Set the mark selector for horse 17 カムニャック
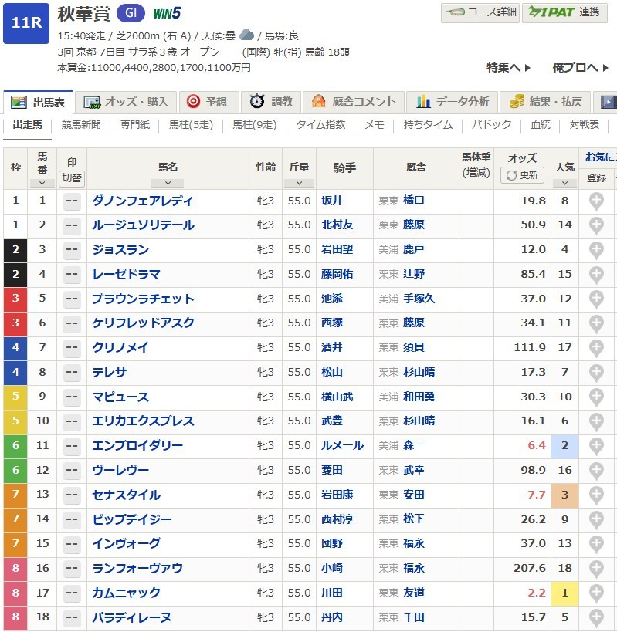 [72, 593]
